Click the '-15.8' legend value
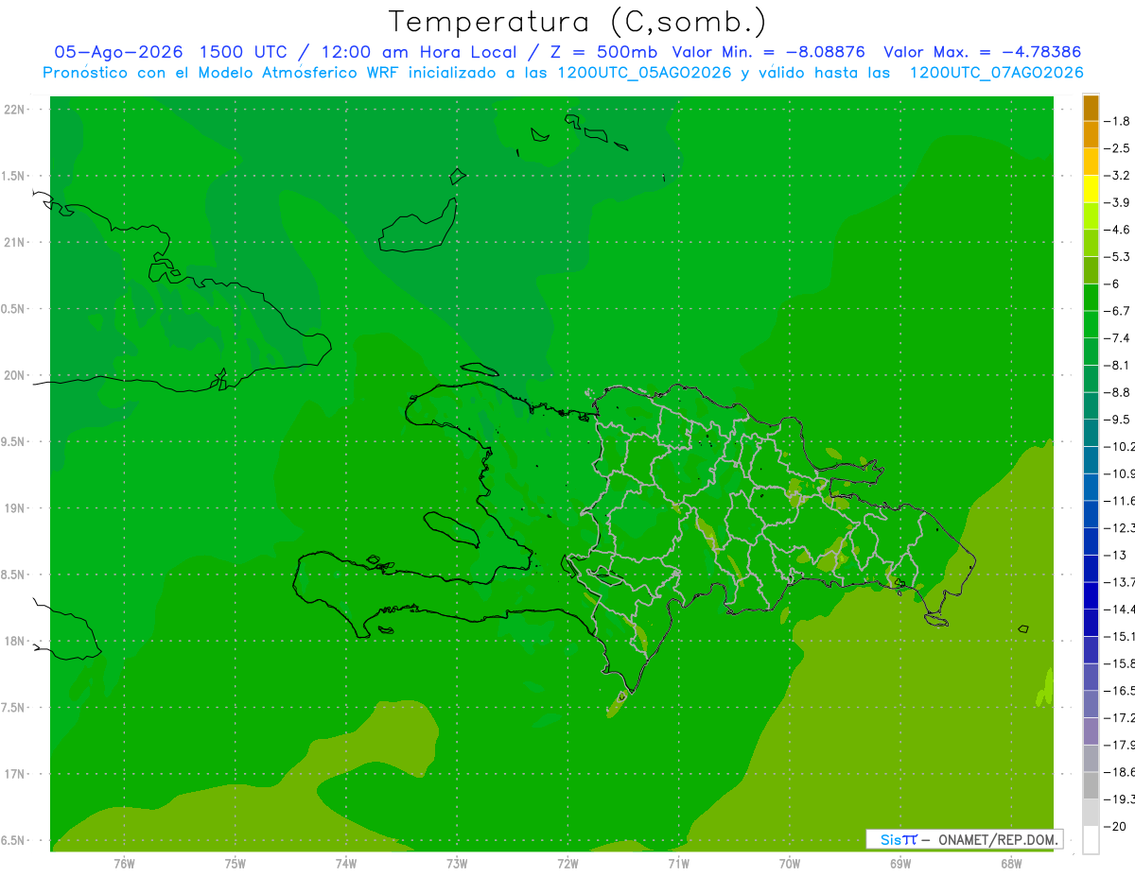The width and height of the screenshot is (1135, 876). (x=1120, y=662)
